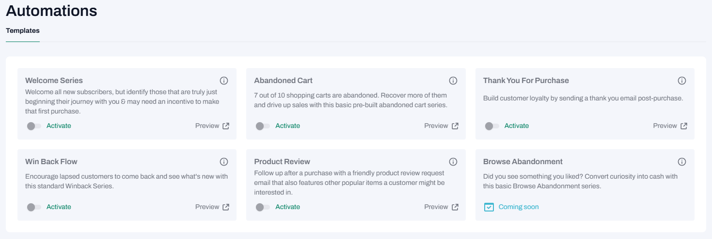The height and width of the screenshot is (239, 712).
Task: Select the Templates tab
Action: pos(23,31)
